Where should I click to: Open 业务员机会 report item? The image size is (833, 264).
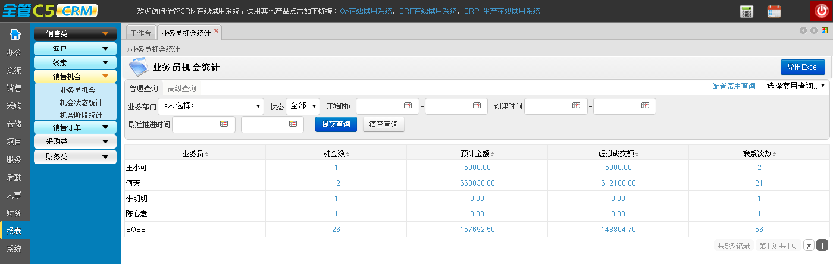77,90
